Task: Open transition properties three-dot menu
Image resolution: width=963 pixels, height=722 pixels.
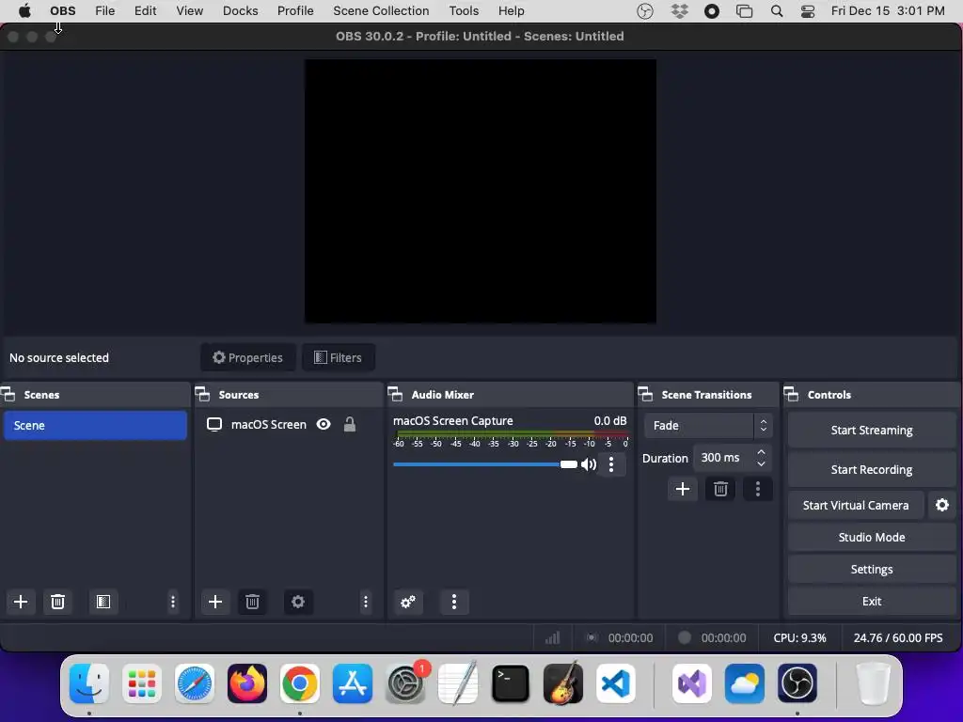Action: tap(758, 489)
